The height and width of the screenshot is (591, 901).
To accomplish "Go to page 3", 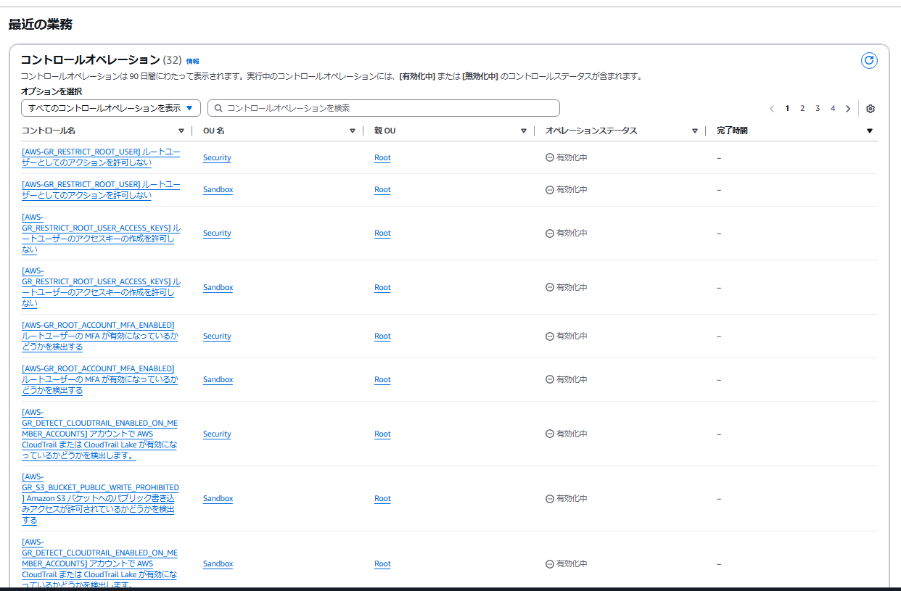I will coord(818,109).
